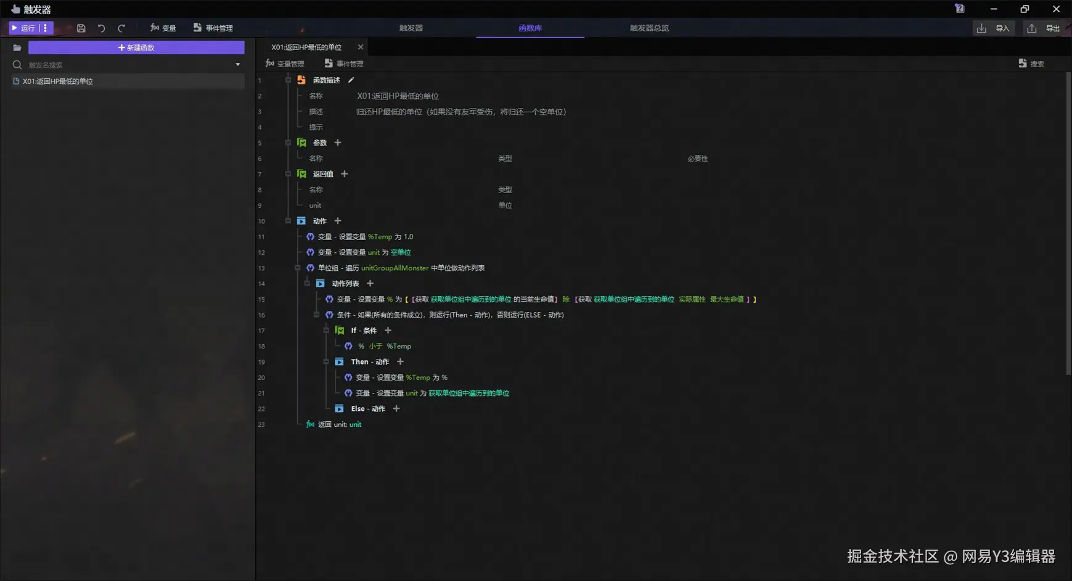Close the X01:返回HP最低的单位 editor tab

click(x=361, y=47)
